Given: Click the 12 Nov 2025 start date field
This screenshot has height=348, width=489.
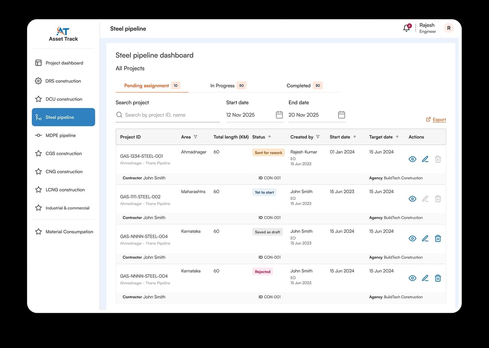Looking at the screenshot, I should [255, 115].
